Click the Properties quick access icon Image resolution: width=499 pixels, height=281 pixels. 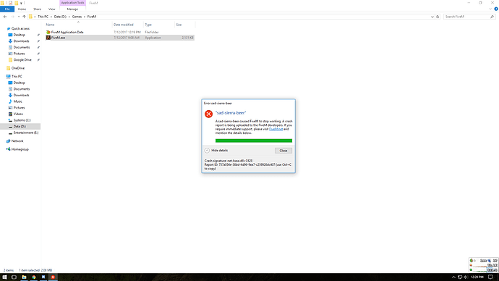(10, 3)
